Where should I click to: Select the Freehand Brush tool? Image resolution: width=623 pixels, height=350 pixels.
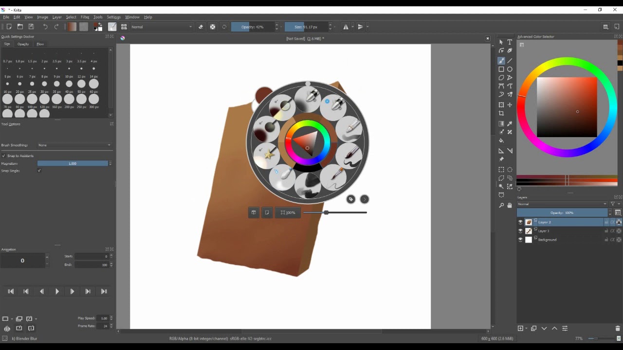tap(501, 61)
